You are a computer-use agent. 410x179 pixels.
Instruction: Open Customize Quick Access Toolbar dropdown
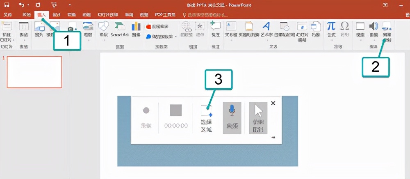click(70, 5)
